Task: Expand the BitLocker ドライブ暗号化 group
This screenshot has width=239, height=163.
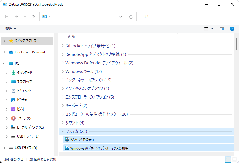Action: 63,46
